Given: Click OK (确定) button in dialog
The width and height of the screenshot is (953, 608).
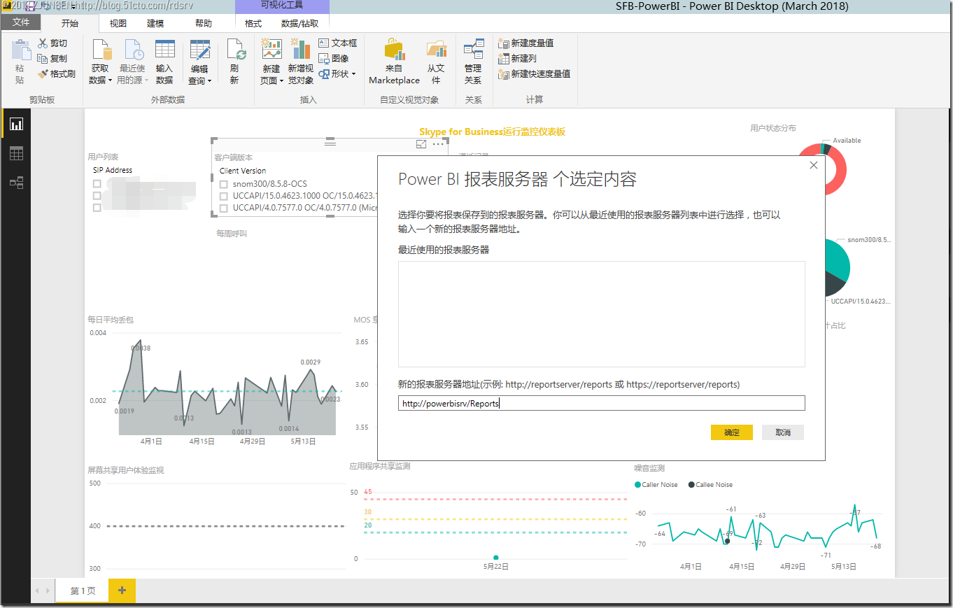Looking at the screenshot, I should (732, 432).
